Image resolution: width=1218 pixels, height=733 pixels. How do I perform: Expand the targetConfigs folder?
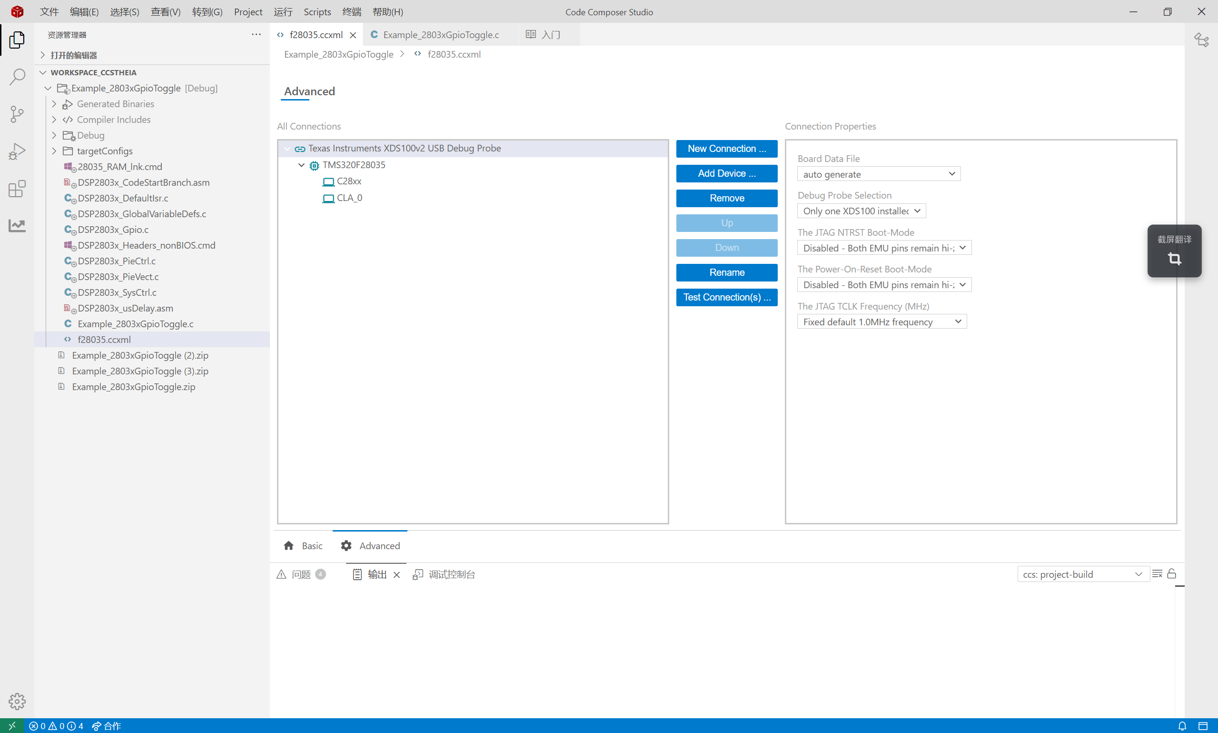(54, 151)
